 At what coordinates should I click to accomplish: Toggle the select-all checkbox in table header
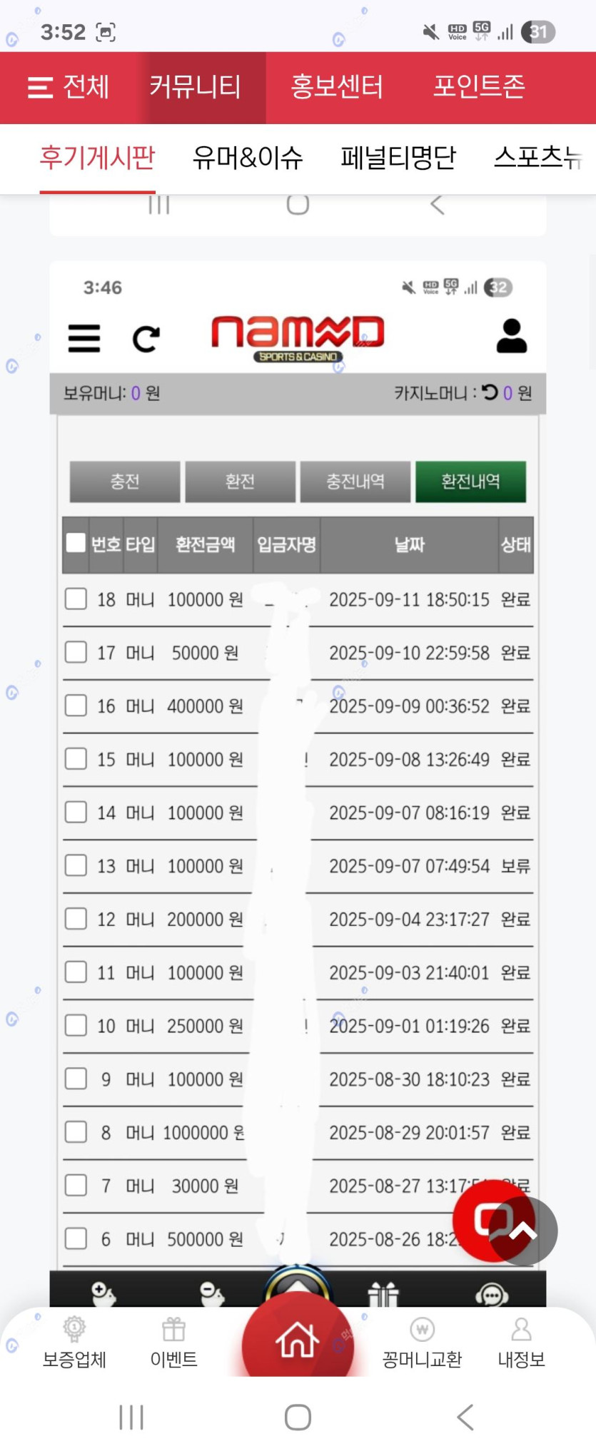[x=76, y=543]
